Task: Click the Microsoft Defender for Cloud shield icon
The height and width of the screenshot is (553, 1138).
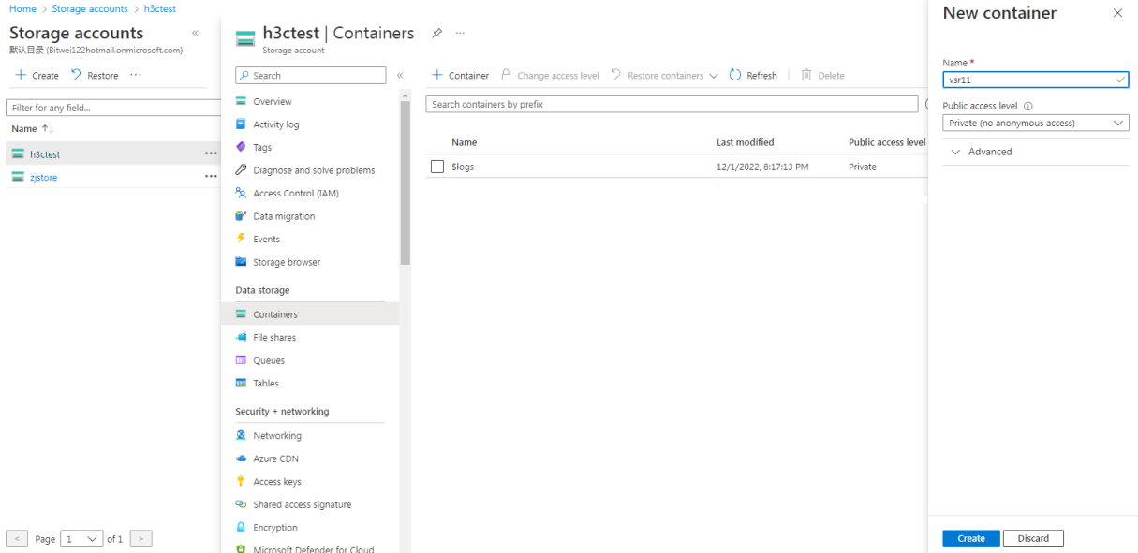Action: [241, 549]
